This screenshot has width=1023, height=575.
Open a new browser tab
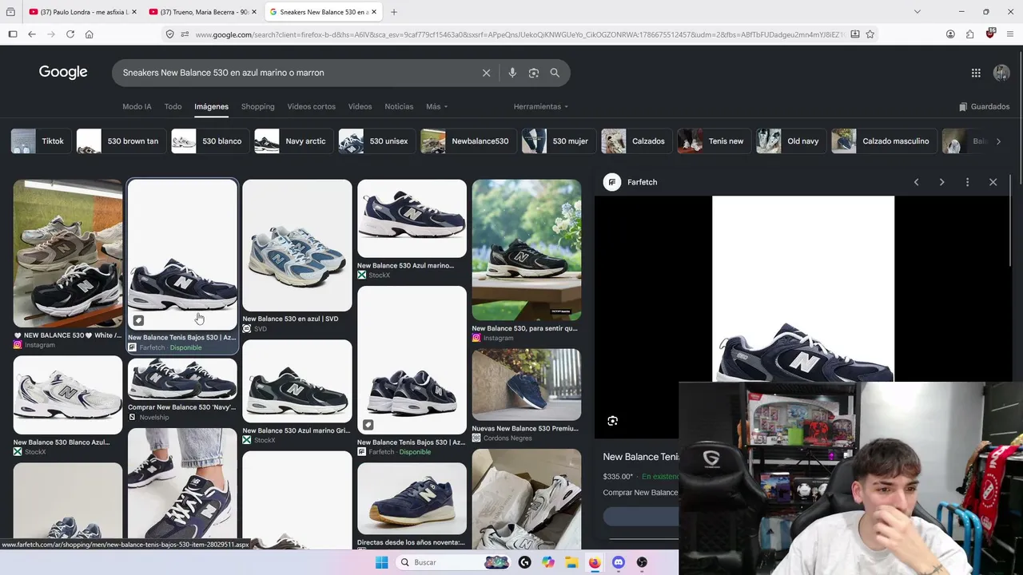coord(394,12)
